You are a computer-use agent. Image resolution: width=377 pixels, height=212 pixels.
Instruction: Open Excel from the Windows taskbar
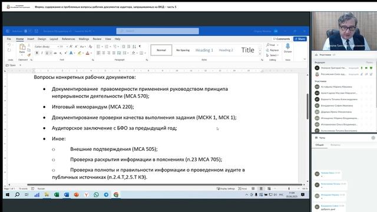pos(57,195)
